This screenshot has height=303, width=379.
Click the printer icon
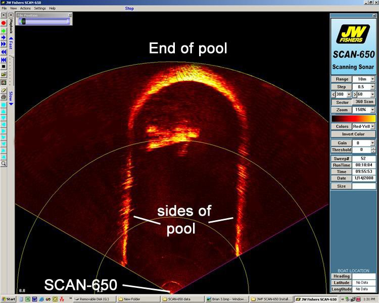coord(4,97)
